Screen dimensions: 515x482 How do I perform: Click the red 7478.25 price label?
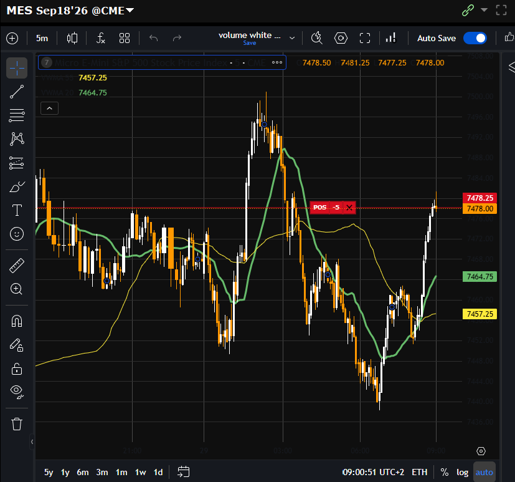[480, 198]
